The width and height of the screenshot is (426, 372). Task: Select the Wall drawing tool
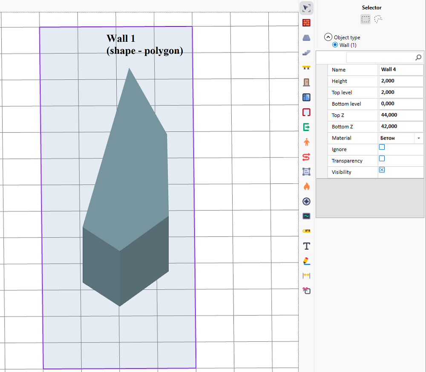306,23
